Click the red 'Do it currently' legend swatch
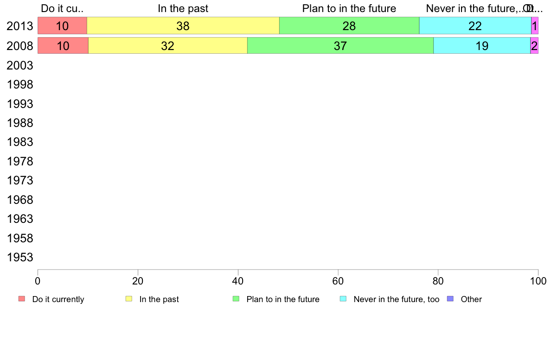Image resolution: width=551 pixels, height=341 pixels. tap(22, 299)
